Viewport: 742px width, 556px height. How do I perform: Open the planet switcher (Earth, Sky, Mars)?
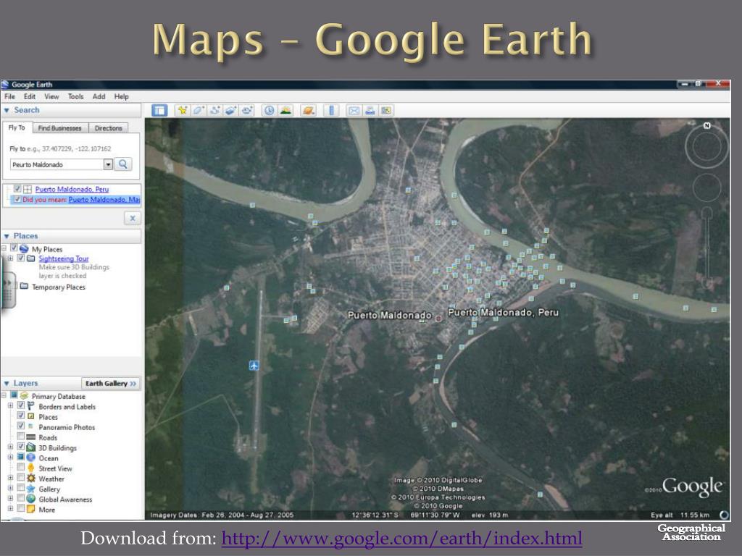[308, 111]
